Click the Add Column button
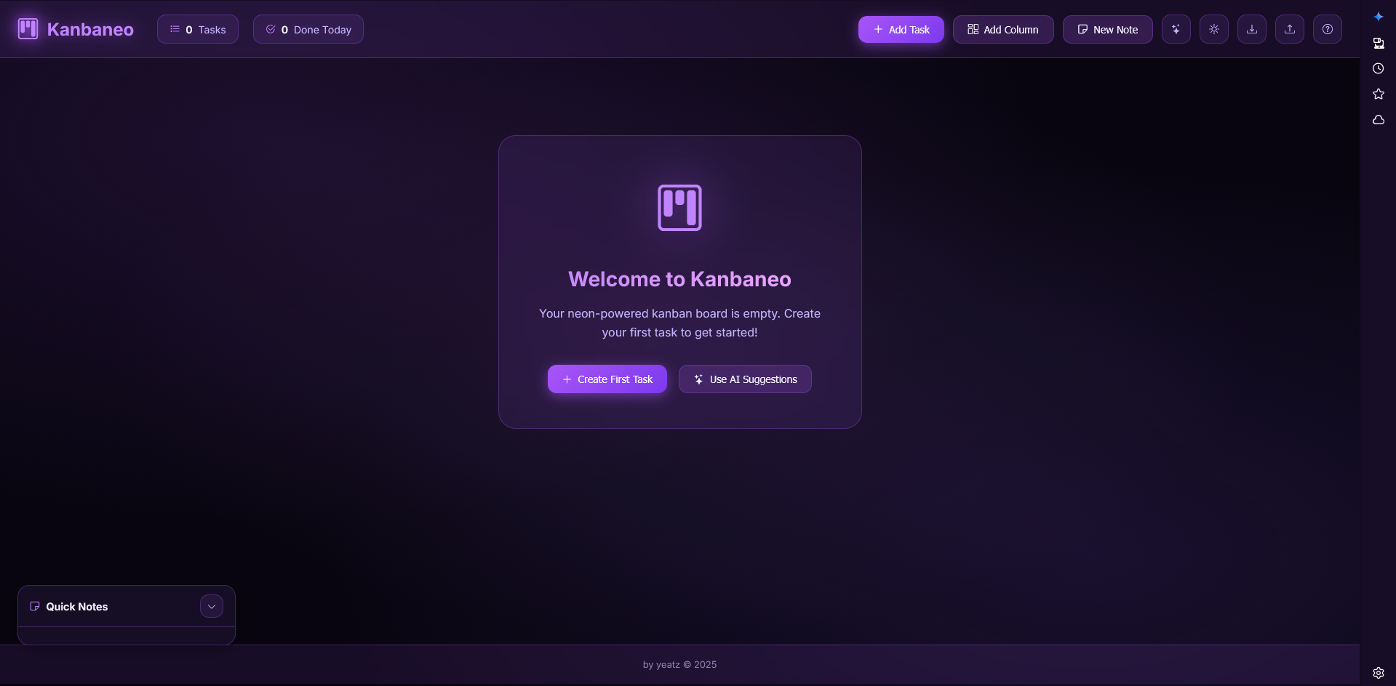The width and height of the screenshot is (1396, 686). 1002,29
